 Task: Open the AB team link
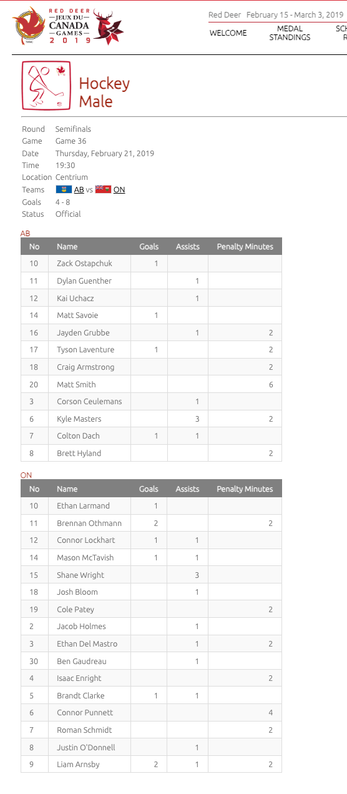point(79,189)
